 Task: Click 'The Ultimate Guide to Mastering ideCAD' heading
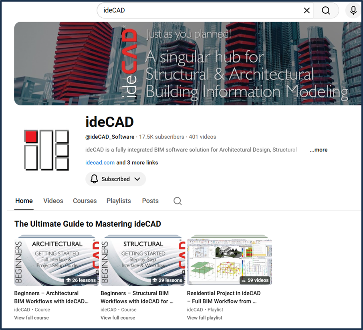(87, 224)
